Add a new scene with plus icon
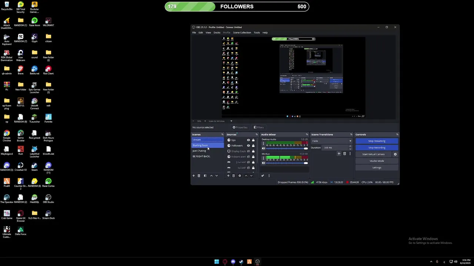The width and height of the screenshot is (474, 266). [x=193, y=175]
